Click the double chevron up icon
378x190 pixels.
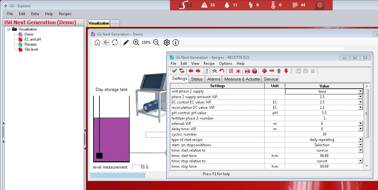(x=214, y=71)
